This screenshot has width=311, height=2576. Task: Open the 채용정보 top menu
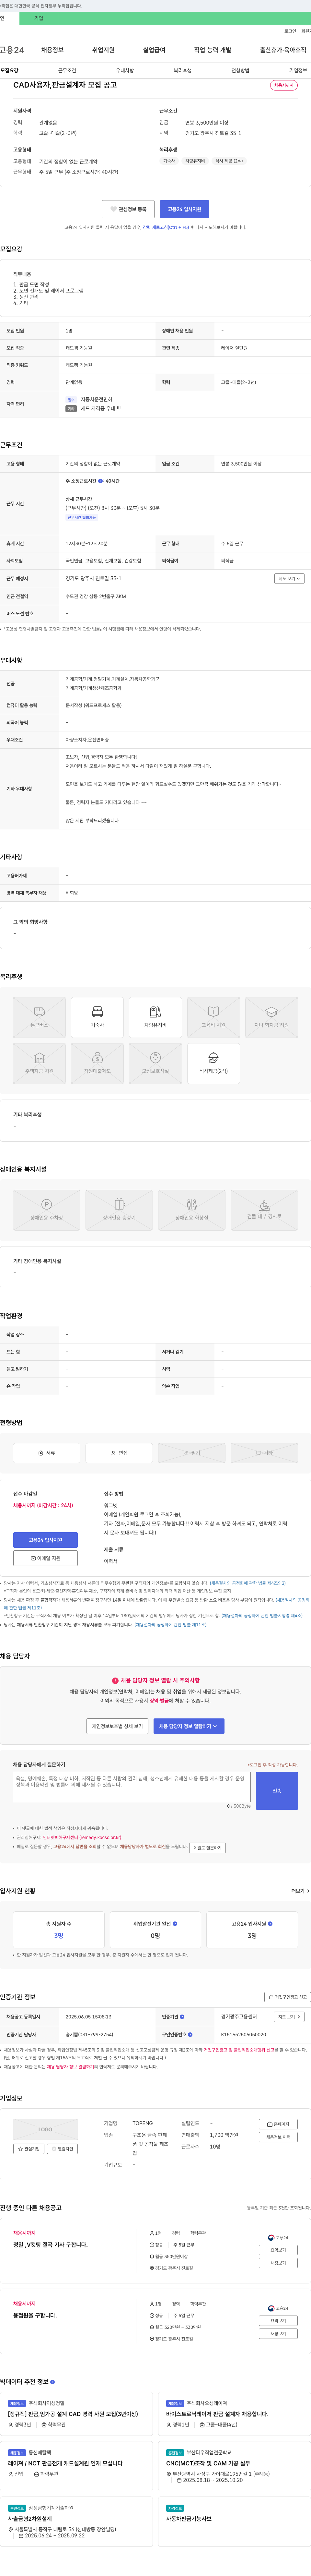(52, 50)
